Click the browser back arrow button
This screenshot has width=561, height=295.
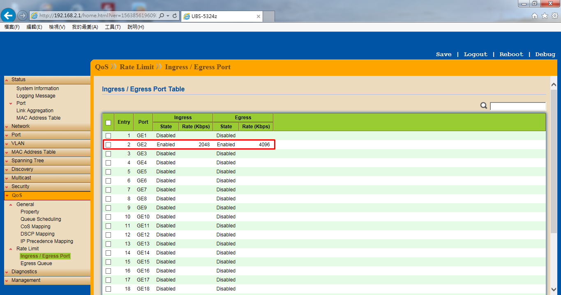point(8,16)
